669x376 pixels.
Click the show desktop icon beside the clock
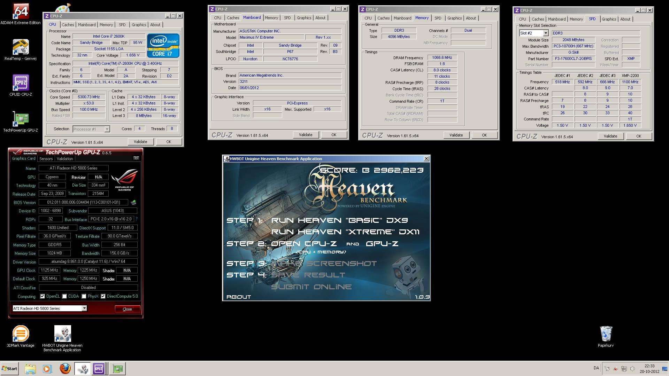[665, 369]
